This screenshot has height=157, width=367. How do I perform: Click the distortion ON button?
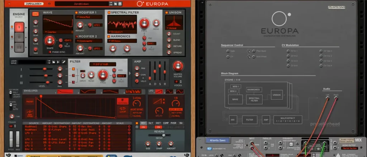[x=158, y=127]
